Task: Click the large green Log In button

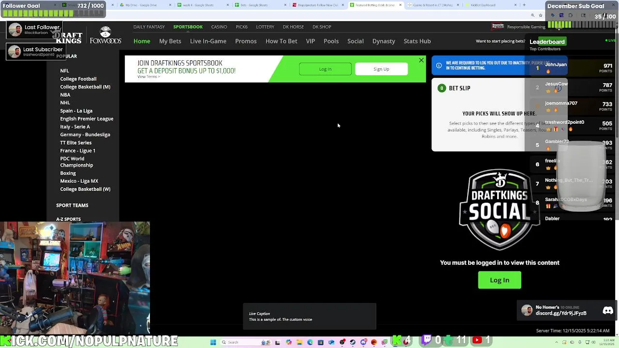Action: pyautogui.click(x=500, y=280)
